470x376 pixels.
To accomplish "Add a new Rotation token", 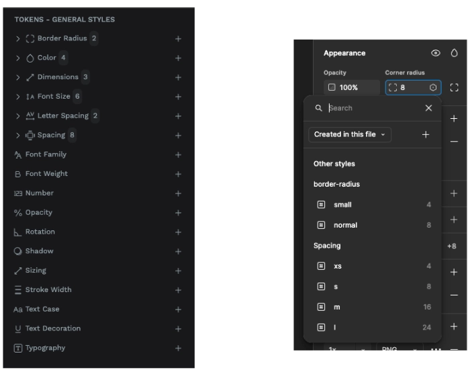I will [x=178, y=232].
